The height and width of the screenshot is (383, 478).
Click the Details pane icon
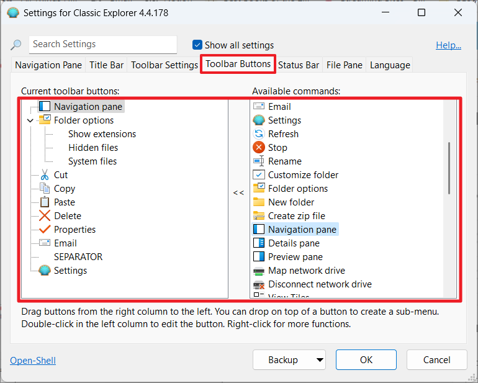(259, 243)
